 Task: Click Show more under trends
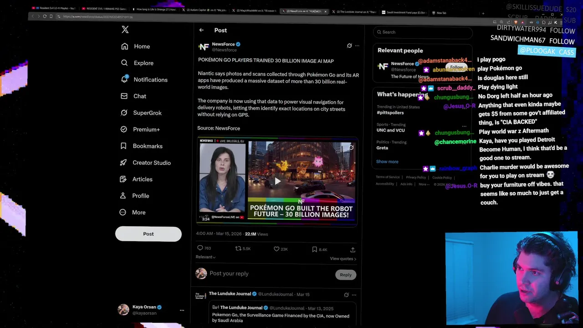(x=387, y=162)
